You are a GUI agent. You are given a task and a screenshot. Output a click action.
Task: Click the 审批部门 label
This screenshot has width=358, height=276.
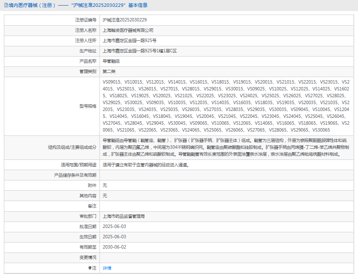[88, 216]
